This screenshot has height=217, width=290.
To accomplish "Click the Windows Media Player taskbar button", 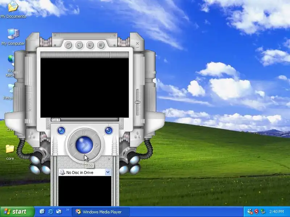I will click(100, 212).
